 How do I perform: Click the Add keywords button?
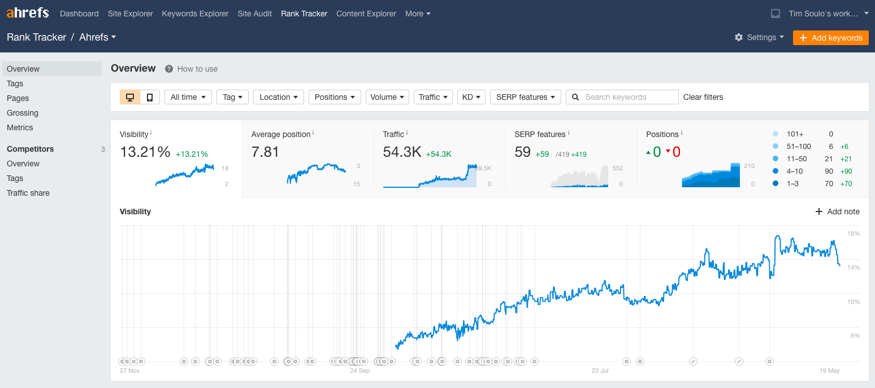point(831,38)
